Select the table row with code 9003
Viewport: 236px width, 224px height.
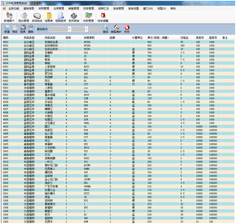118,42
